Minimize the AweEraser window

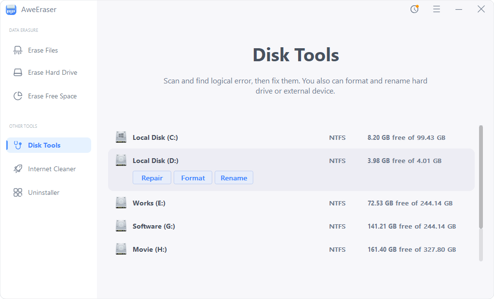pos(459,10)
